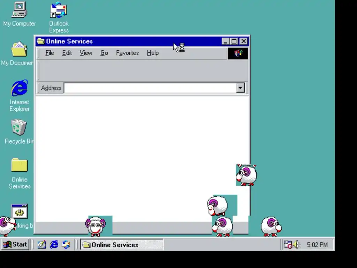Open the Favorites menu
This screenshot has height=268, width=357.
point(127,53)
